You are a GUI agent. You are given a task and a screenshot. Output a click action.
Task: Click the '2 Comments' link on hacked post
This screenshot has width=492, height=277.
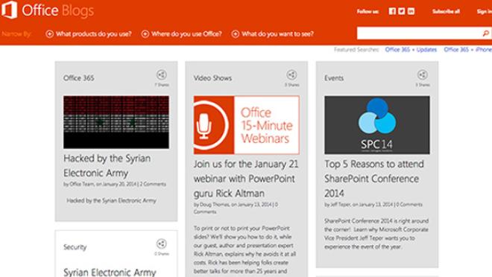(x=153, y=184)
